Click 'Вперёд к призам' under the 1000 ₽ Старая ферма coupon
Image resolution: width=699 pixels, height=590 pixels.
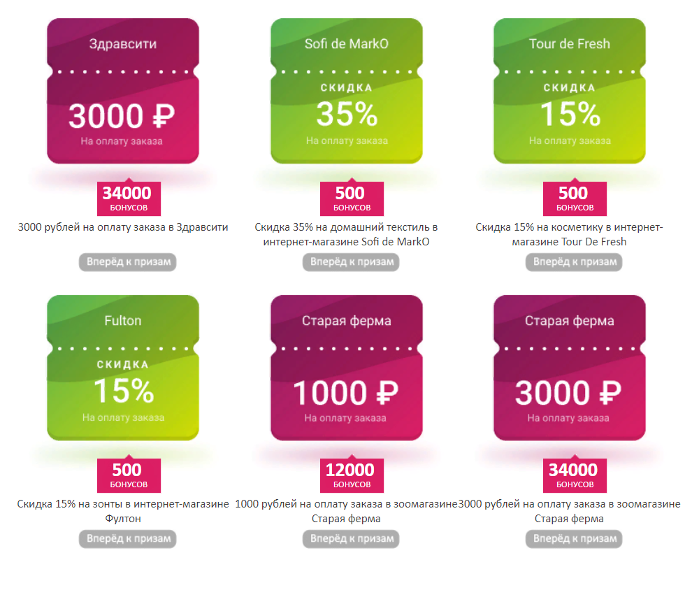352,539
